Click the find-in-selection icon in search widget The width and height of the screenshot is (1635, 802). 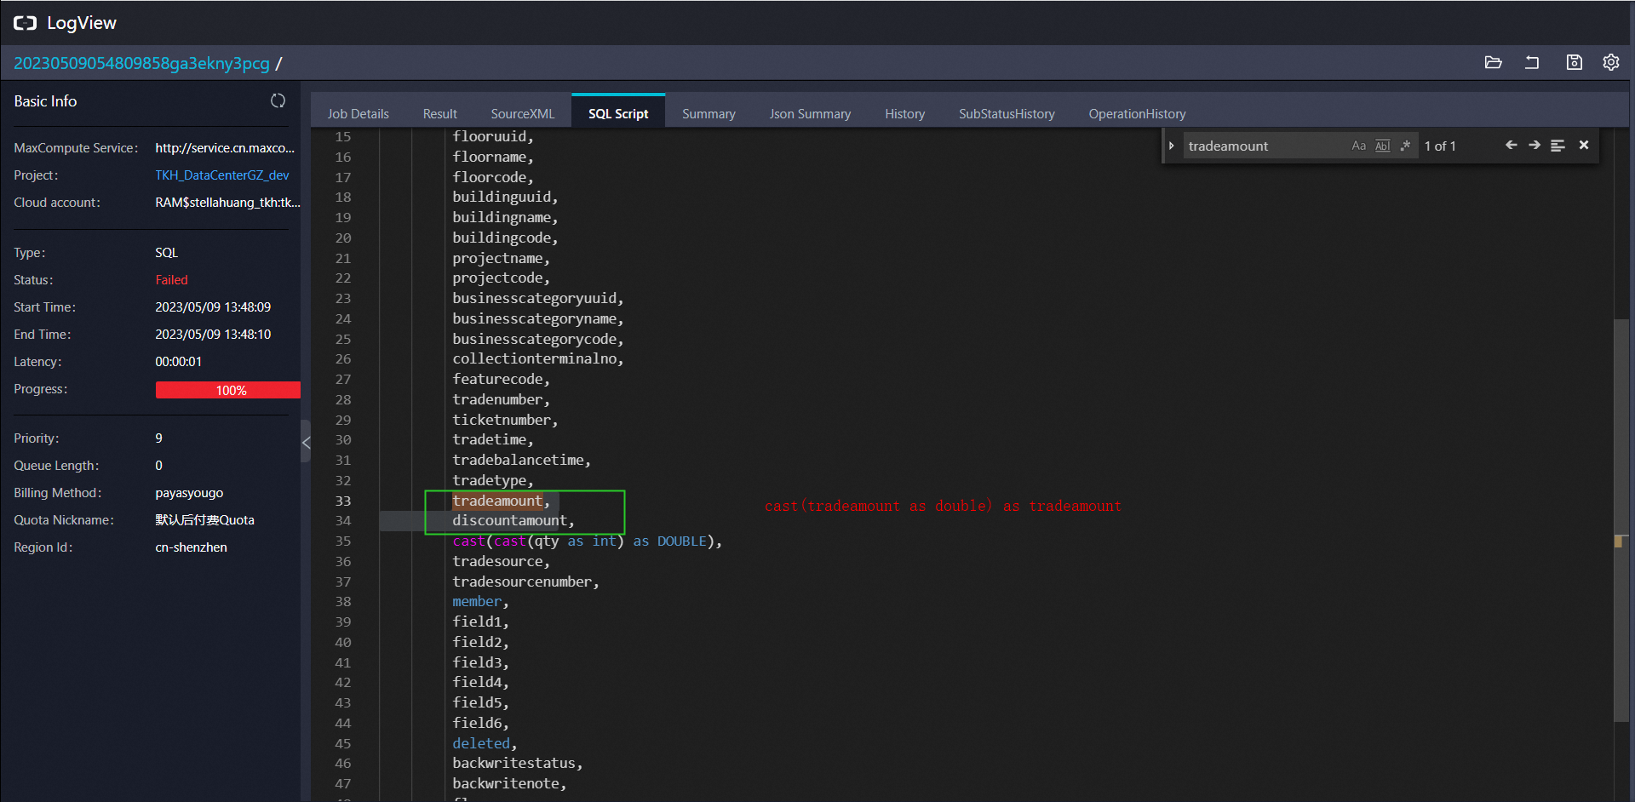tap(1558, 146)
